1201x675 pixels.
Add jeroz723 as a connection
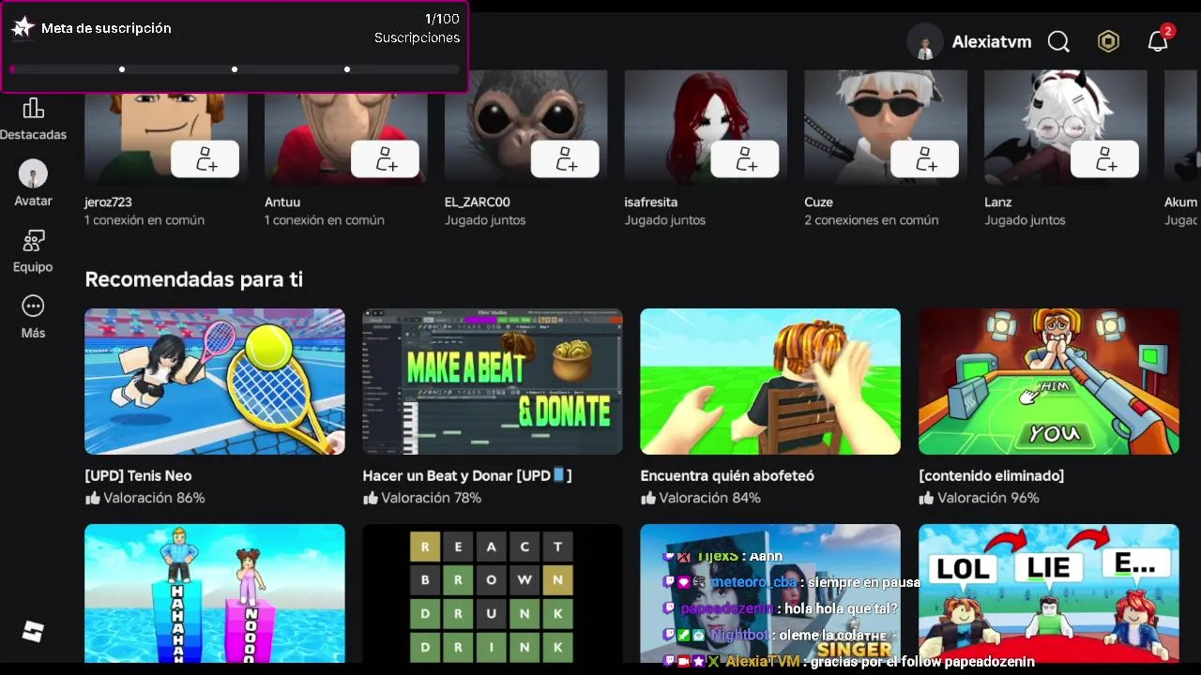[205, 159]
